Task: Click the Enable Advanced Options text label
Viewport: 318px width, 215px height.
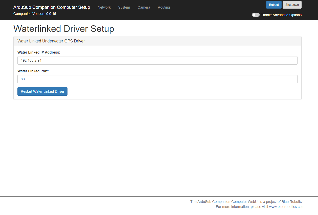Action: [281, 15]
